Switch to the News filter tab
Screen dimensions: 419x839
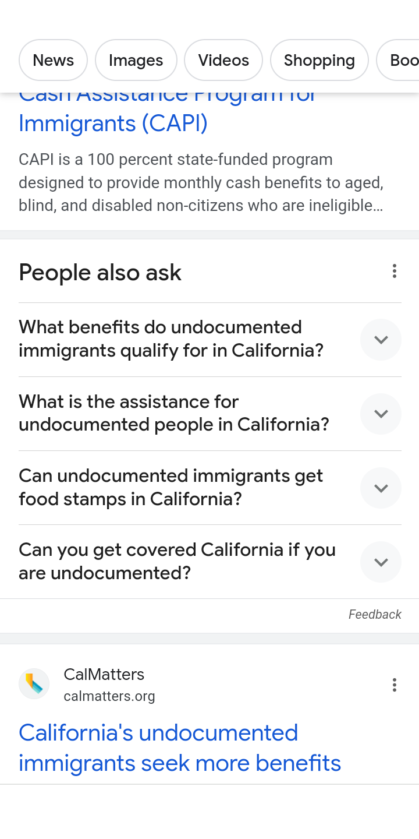click(53, 60)
